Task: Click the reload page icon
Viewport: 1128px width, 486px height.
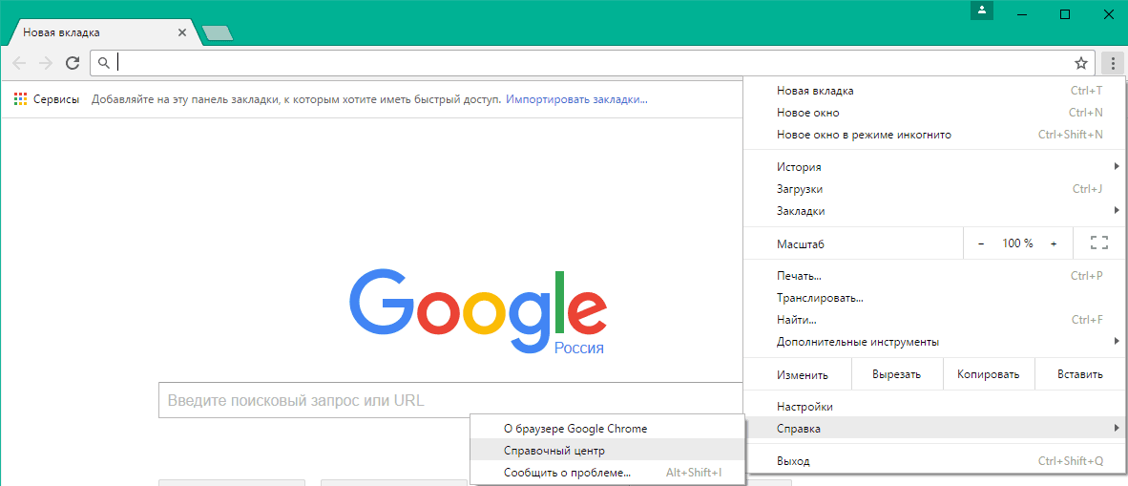Action: coord(72,63)
